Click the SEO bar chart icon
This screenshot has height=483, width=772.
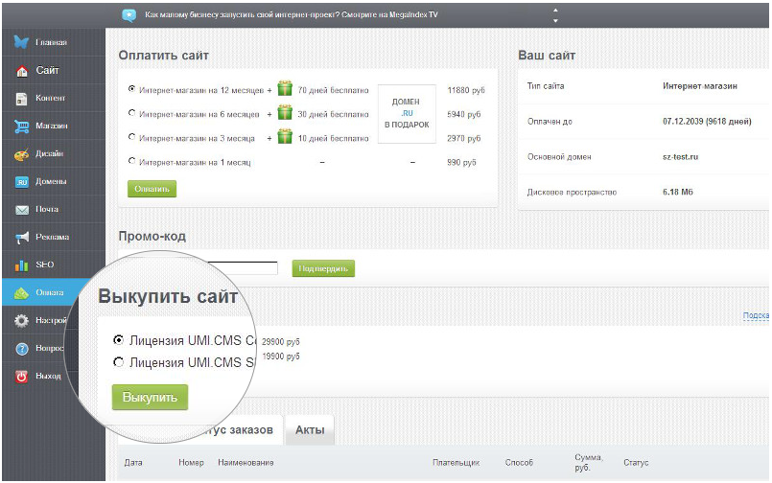(x=22, y=265)
